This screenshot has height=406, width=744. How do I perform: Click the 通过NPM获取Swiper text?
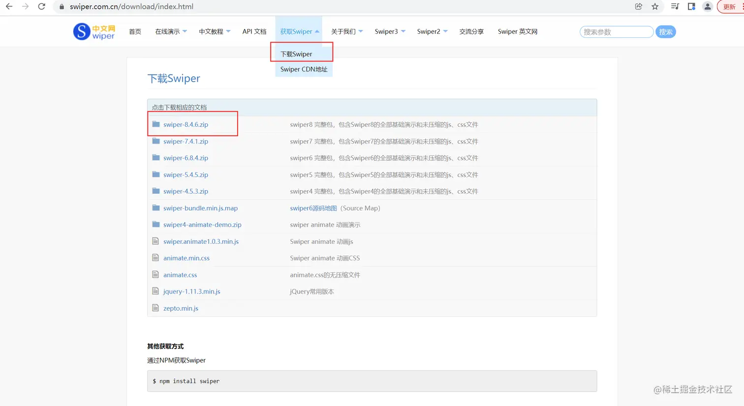pos(176,360)
